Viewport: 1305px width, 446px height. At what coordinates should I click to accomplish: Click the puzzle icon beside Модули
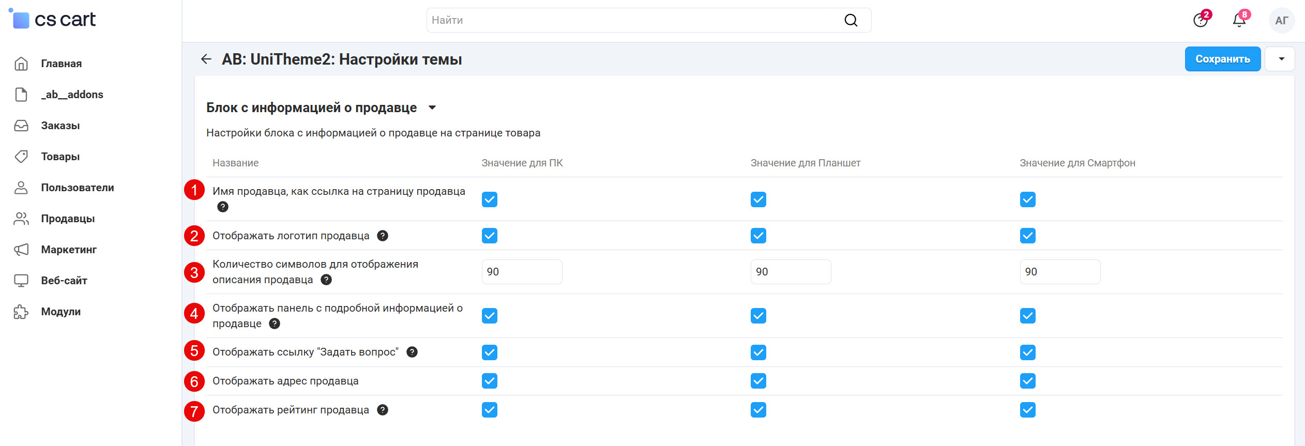click(21, 312)
